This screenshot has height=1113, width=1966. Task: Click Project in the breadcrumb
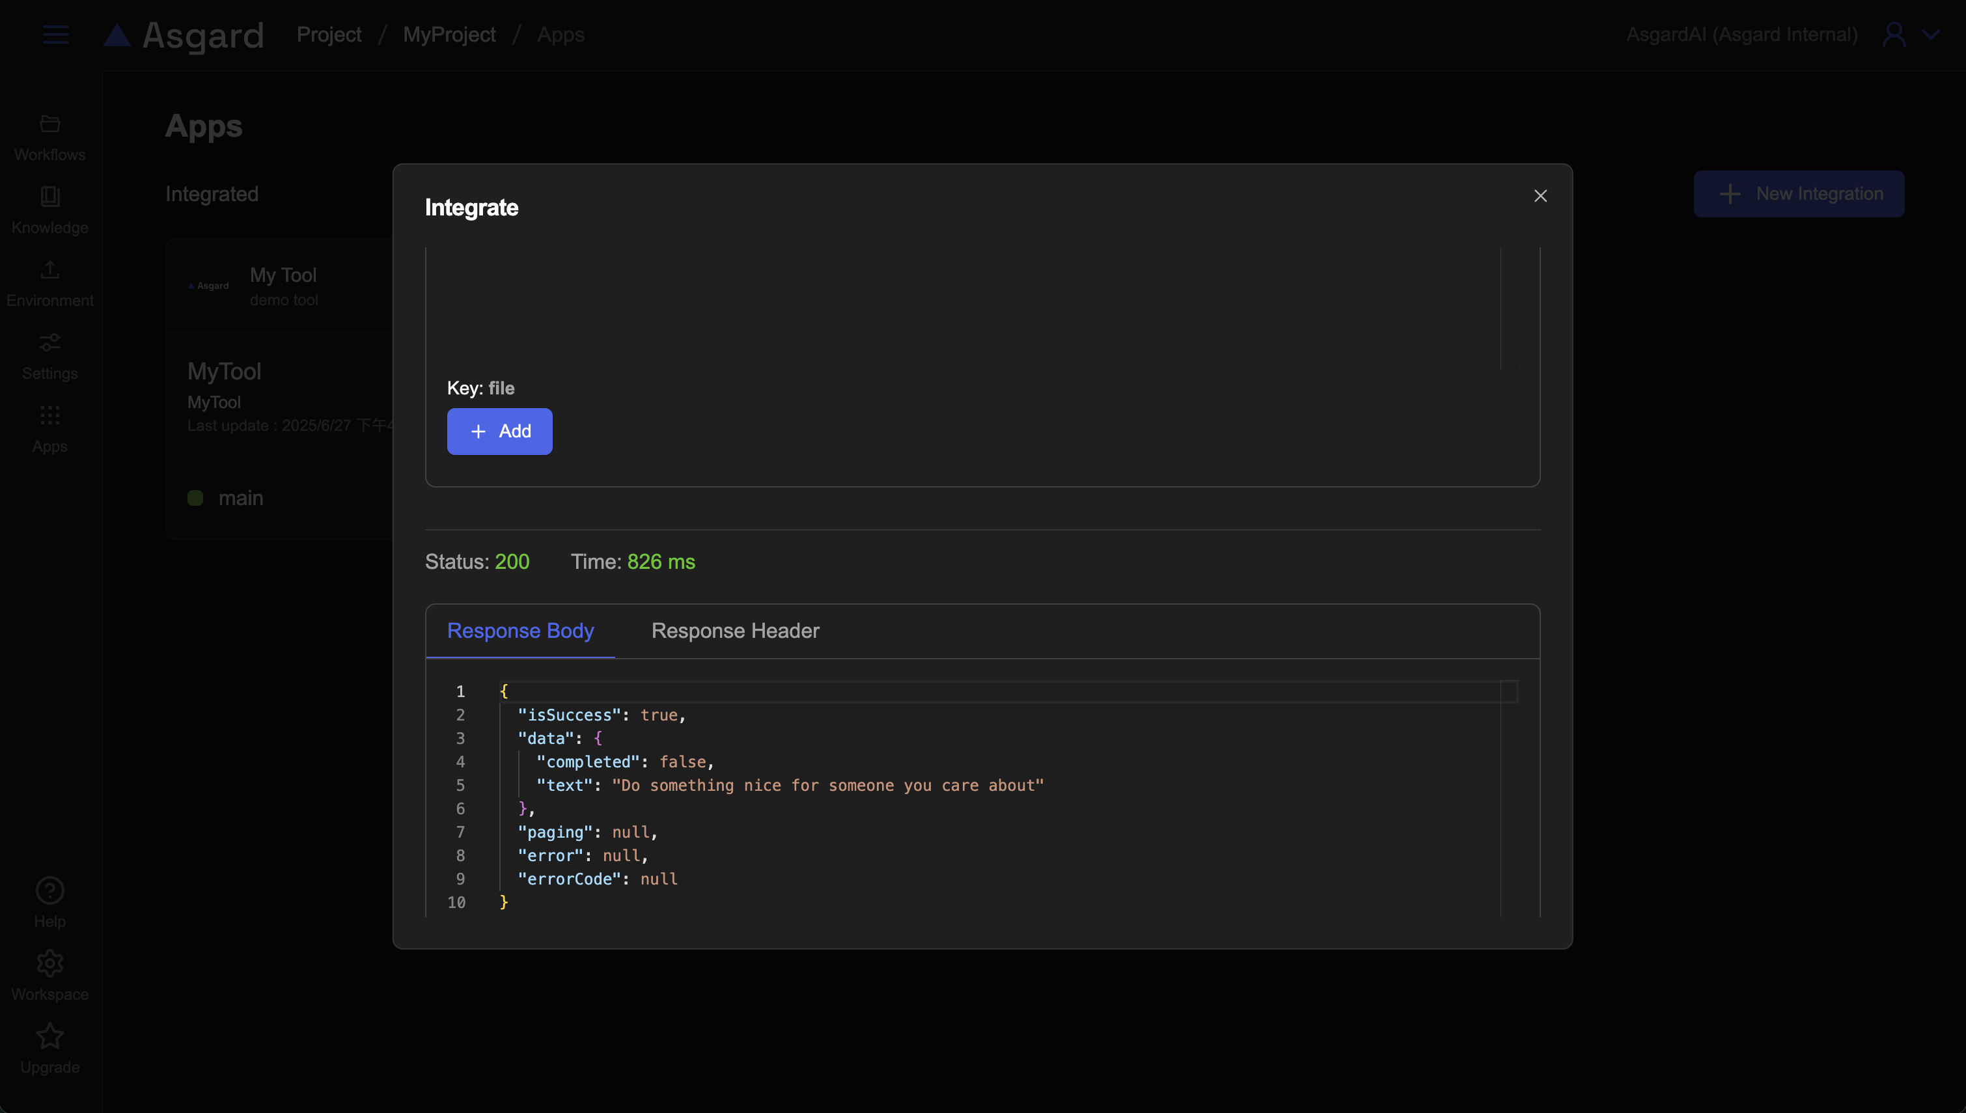pos(329,34)
